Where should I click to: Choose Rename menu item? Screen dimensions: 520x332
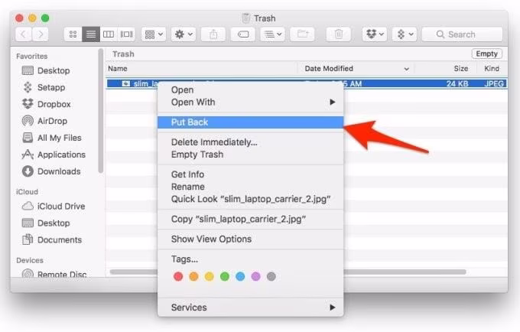click(250, 187)
